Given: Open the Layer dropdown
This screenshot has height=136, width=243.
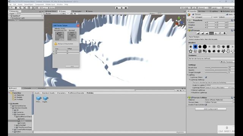Looking at the screenshot, I should [x=226, y=17].
